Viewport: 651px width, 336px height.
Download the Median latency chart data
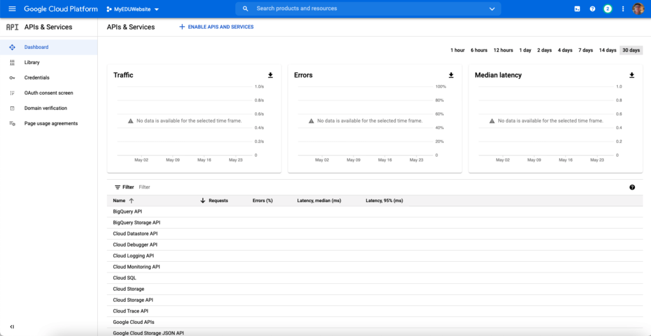pyautogui.click(x=632, y=75)
